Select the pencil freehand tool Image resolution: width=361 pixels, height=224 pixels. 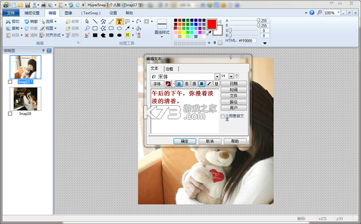point(111,22)
